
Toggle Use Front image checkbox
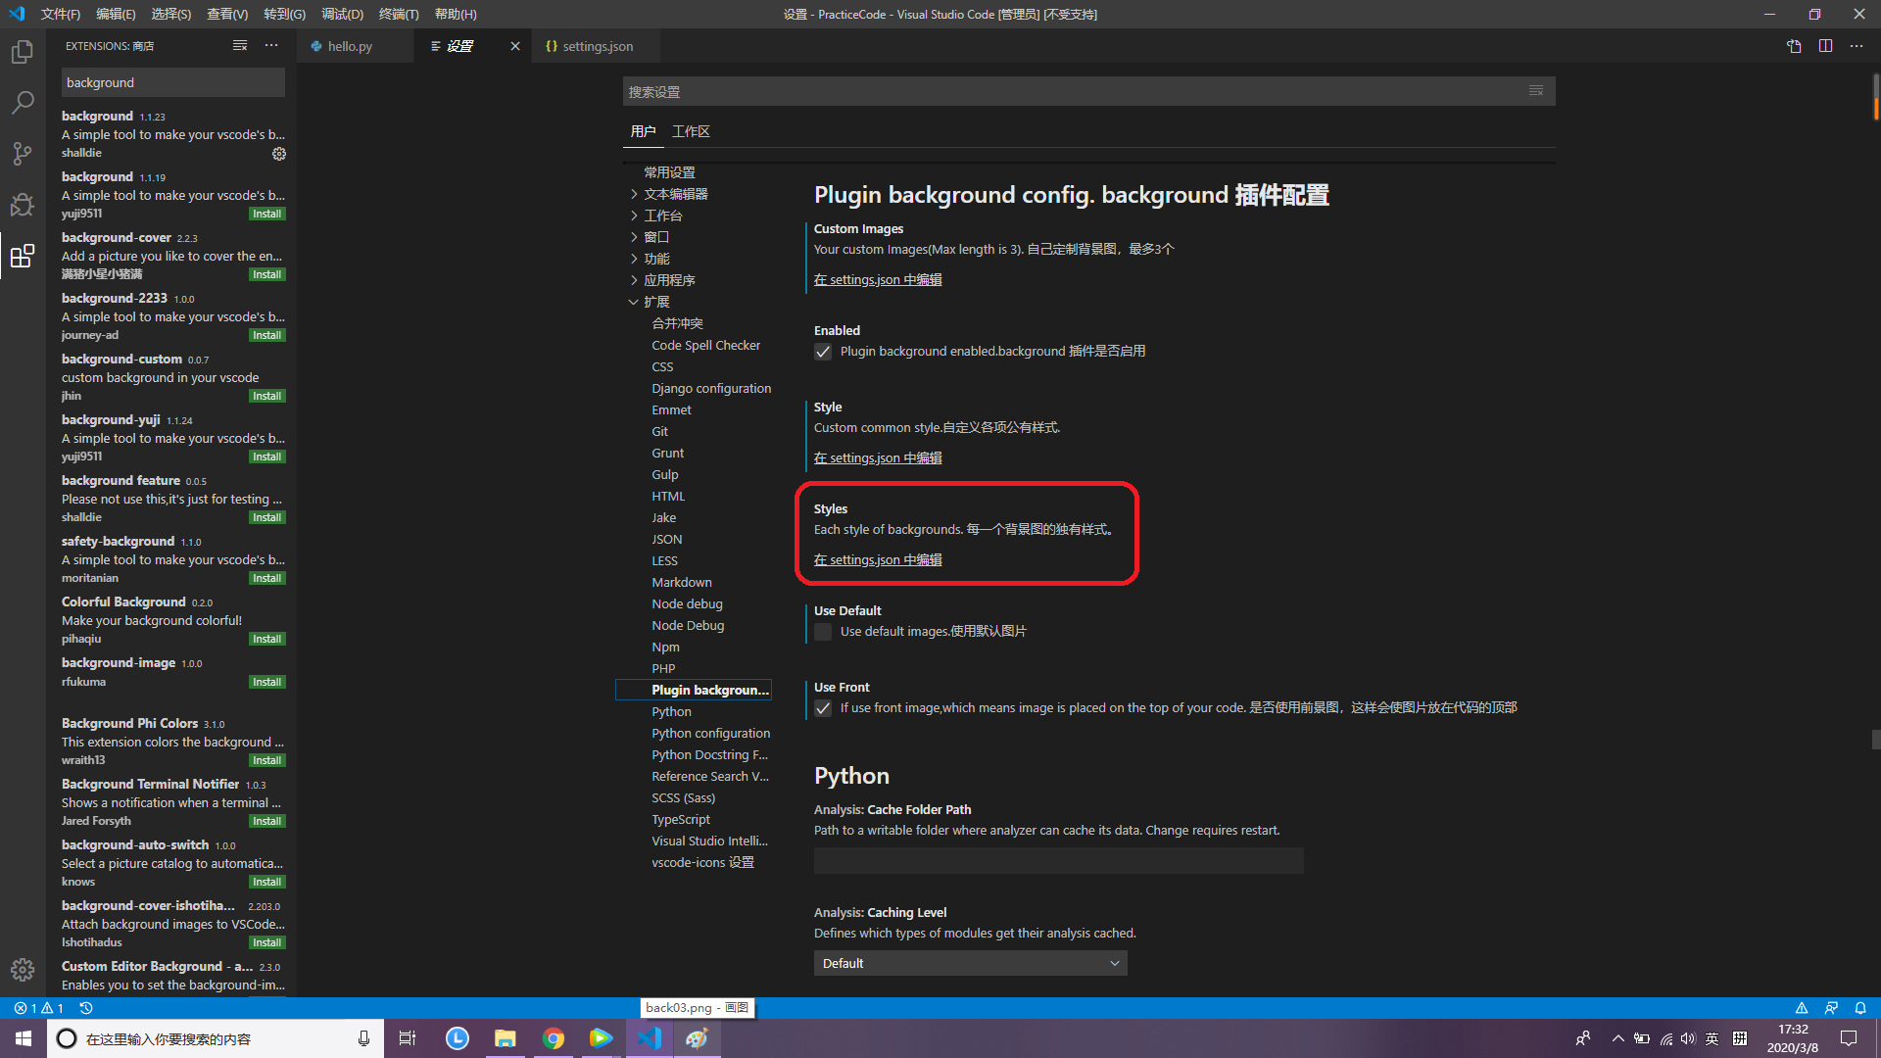tap(823, 708)
